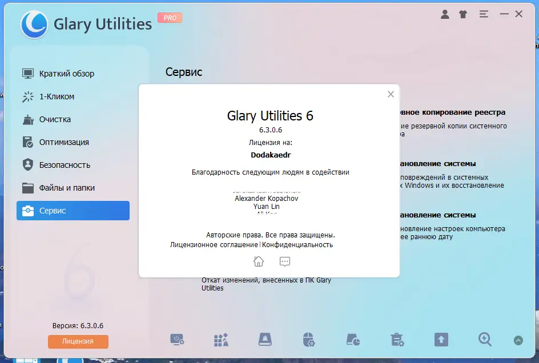Select 1-Кликом in the sidebar
The height and width of the screenshot is (363, 539).
pos(73,96)
